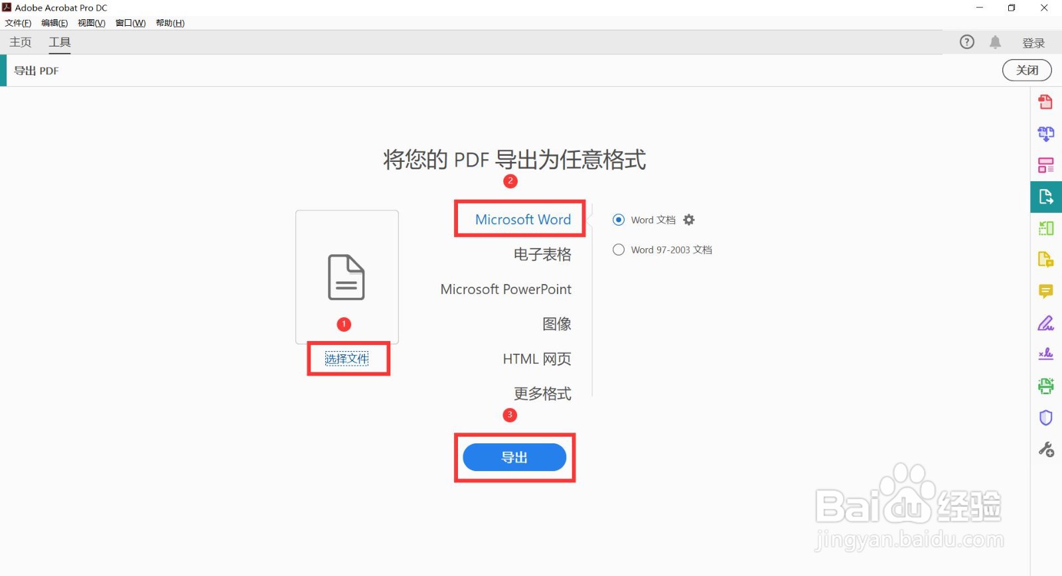Open the green Print Production icon
1062x576 pixels.
1045,386
